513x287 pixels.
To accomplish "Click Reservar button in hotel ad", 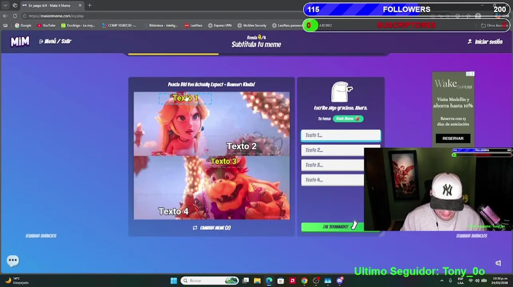I will (453, 138).
